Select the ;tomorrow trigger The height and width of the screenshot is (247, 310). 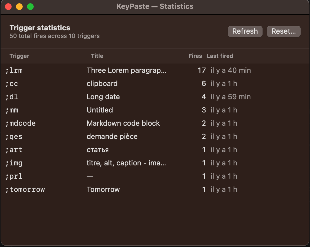[25, 189]
